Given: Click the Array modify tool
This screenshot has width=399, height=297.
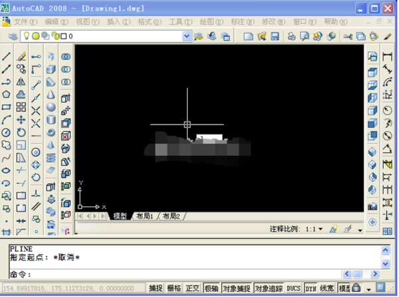Looking at the screenshot, I should click(21, 107).
